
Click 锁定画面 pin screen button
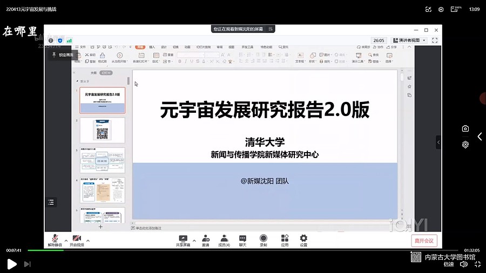63,55
